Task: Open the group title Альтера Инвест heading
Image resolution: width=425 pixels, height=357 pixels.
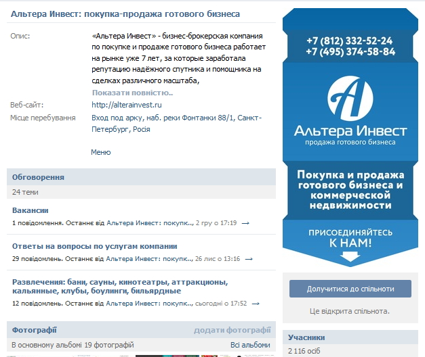Action: (x=125, y=14)
